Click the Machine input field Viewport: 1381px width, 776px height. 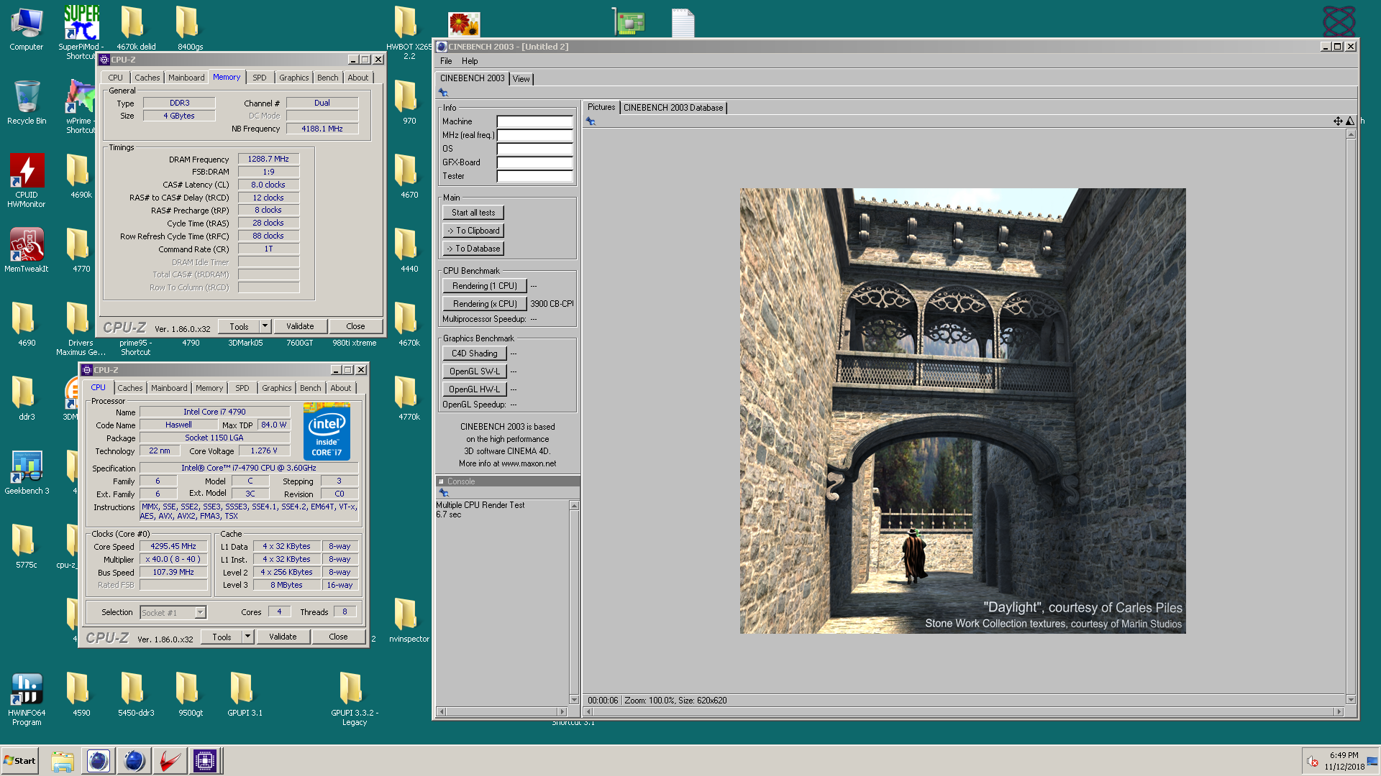tap(535, 121)
